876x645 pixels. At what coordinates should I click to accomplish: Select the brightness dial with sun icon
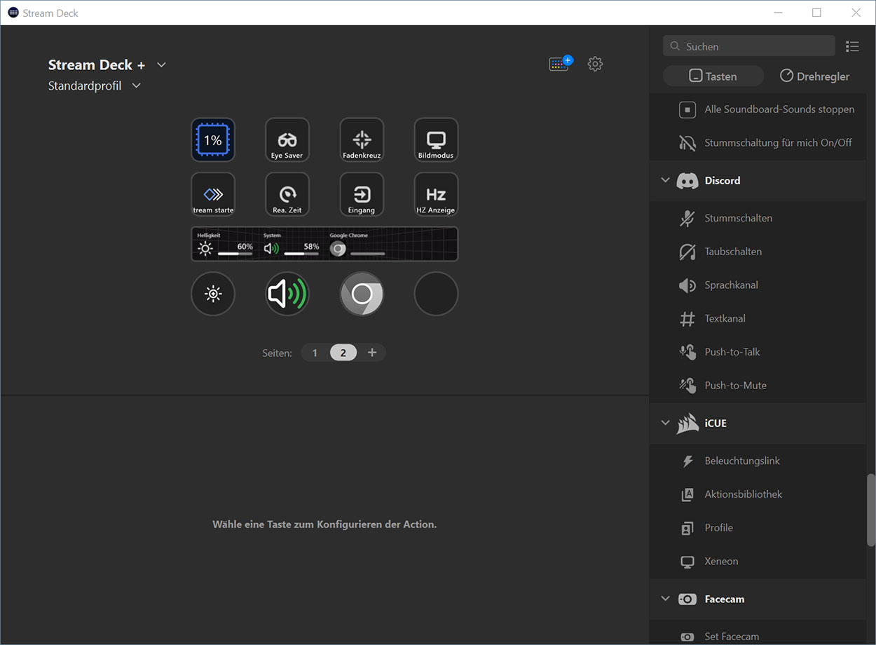tap(213, 294)
